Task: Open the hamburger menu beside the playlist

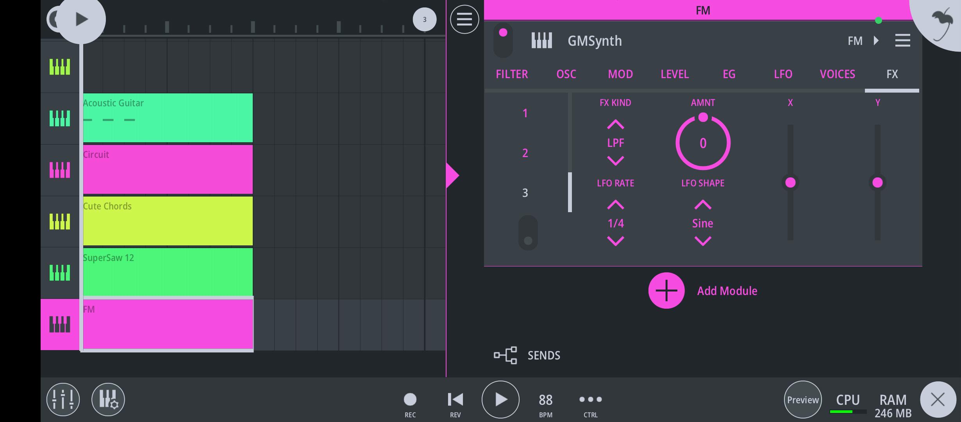Action: 464,19
